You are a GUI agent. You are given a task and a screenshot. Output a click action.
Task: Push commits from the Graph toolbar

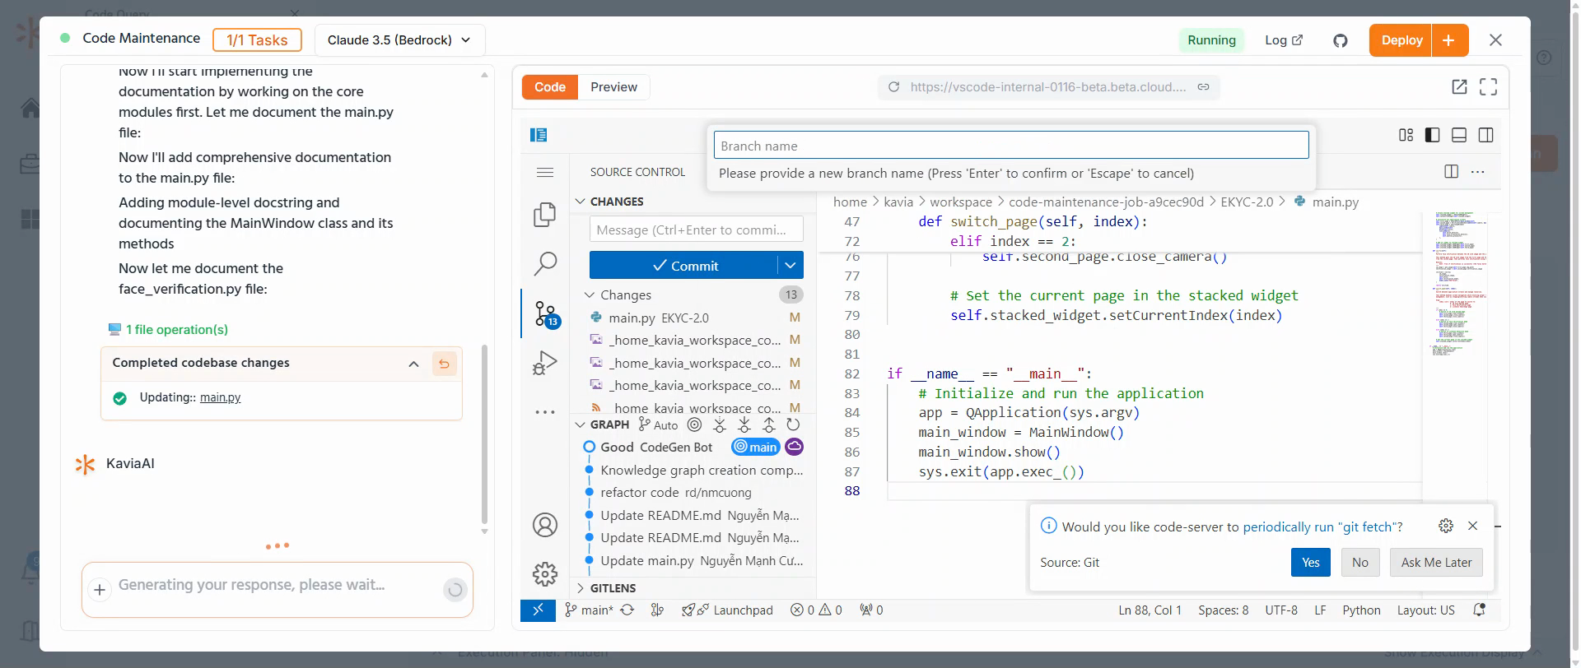(x=768, y=424)
